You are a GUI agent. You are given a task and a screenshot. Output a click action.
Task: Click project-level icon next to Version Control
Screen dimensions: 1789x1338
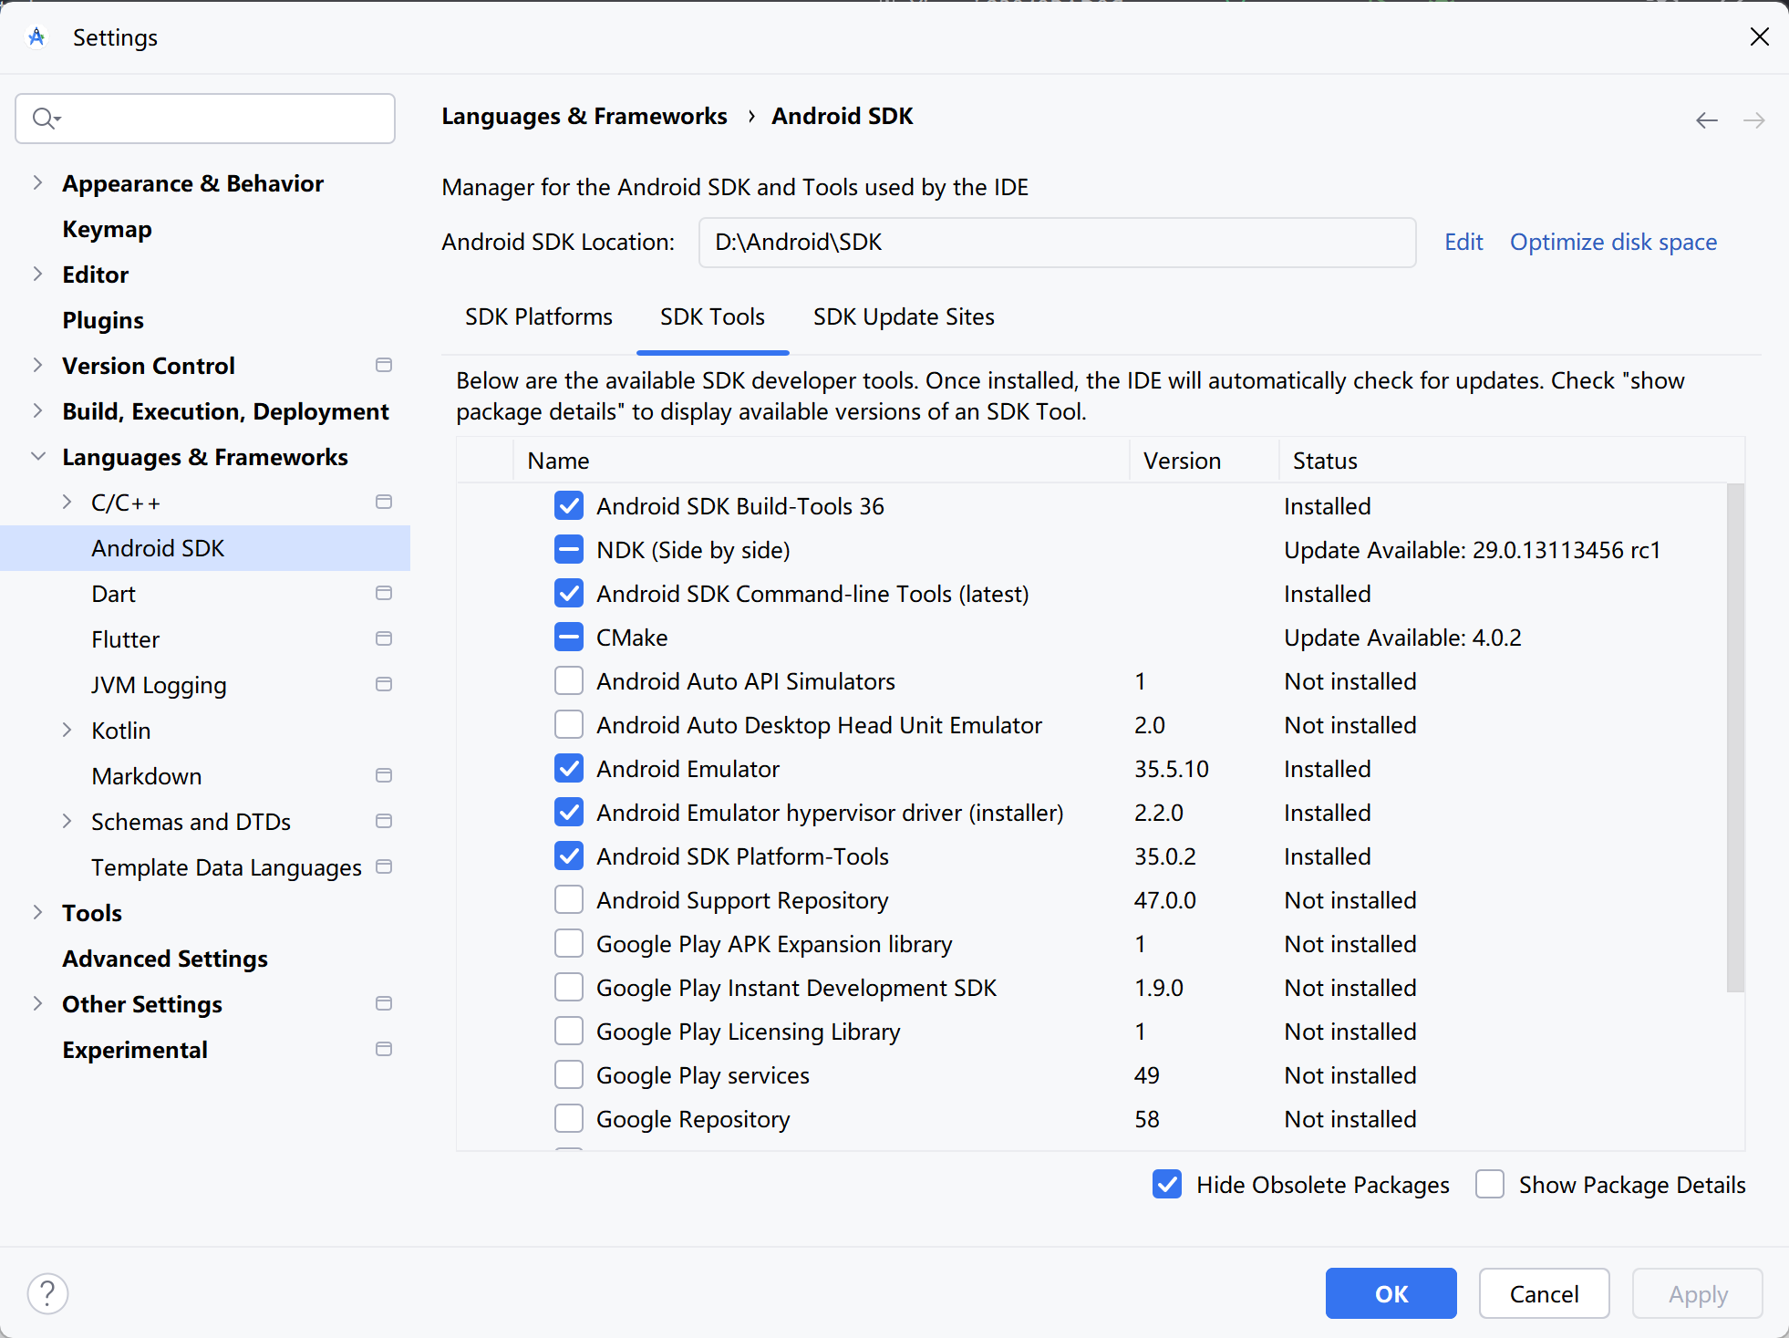384,365
